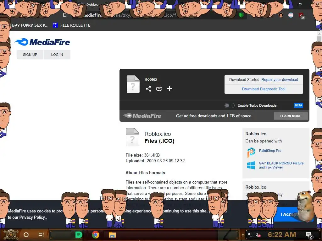The height and width of the screenshot is (241, 322).
Task: Click the plus icon to save file
Action: [x=169, y=89]
